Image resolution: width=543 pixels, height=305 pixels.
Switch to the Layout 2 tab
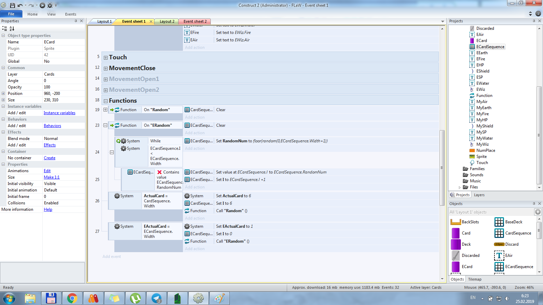click(x=167, y=21)
